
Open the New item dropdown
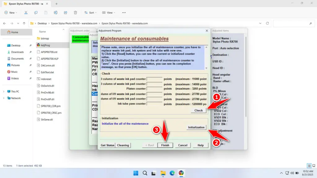(x=11, y=13)
